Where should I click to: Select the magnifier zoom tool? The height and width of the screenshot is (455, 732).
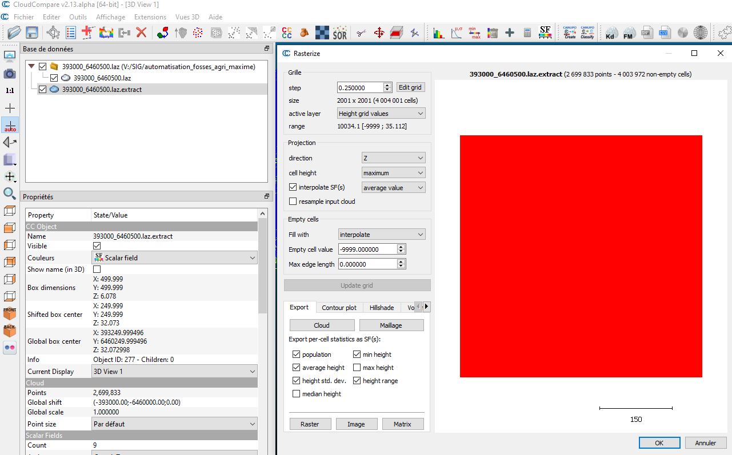click(10, 193)
